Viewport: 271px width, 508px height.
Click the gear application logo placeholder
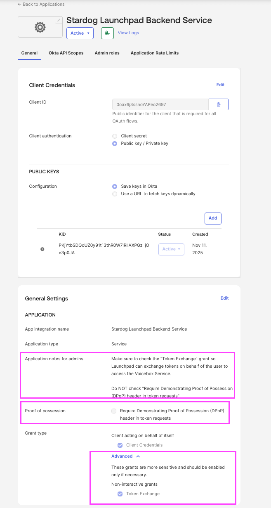40,27
